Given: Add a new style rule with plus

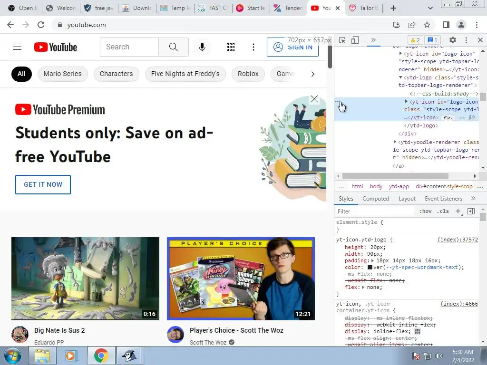Looking at the screenshot, I should point(458,211).
